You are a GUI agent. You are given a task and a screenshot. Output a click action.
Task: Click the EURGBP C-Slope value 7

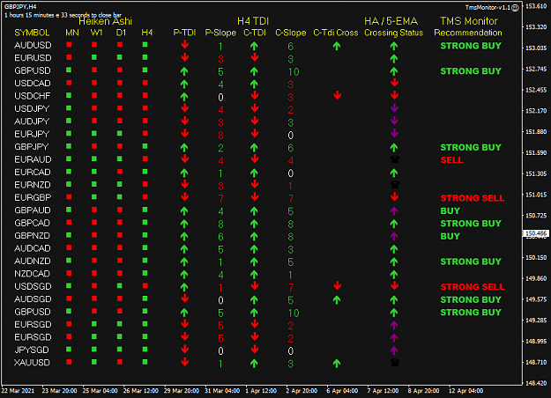coord(291,199)
